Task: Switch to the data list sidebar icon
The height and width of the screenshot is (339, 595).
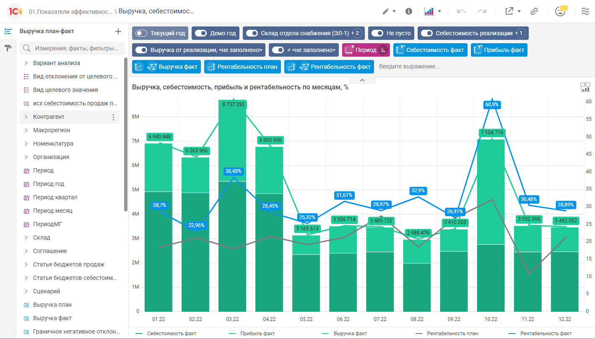Action: (8, 31)
